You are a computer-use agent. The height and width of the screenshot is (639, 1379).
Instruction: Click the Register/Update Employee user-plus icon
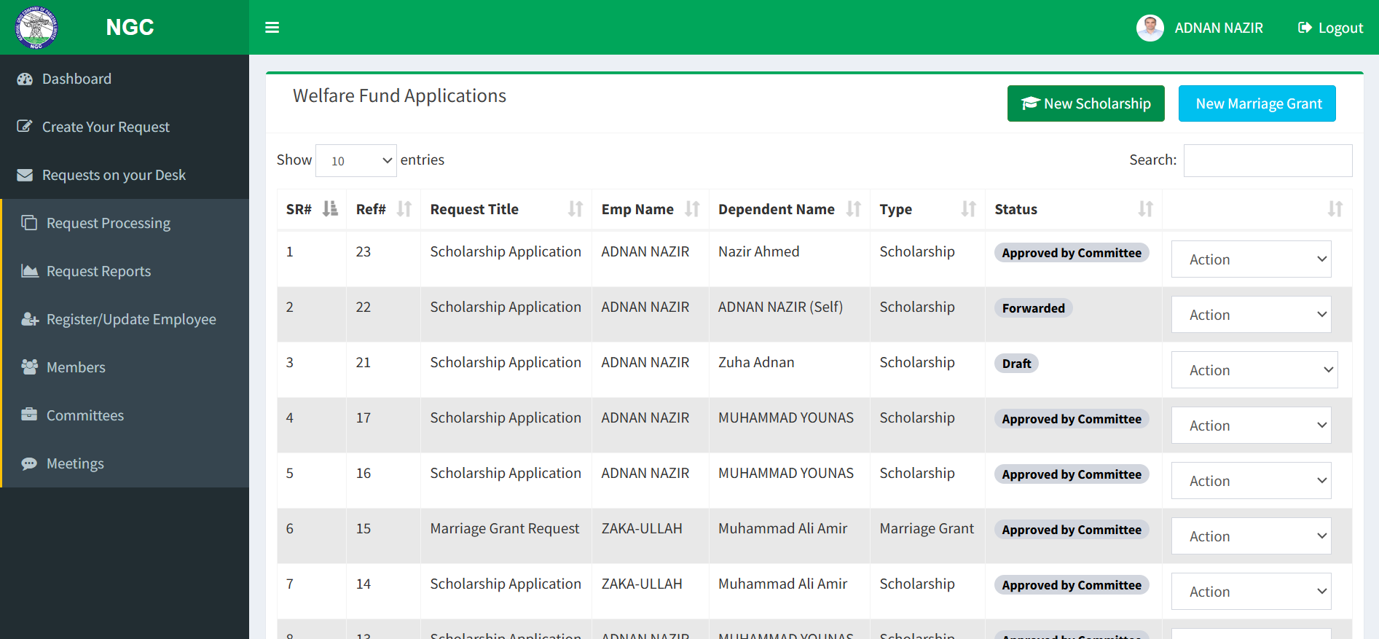(30, 319)
